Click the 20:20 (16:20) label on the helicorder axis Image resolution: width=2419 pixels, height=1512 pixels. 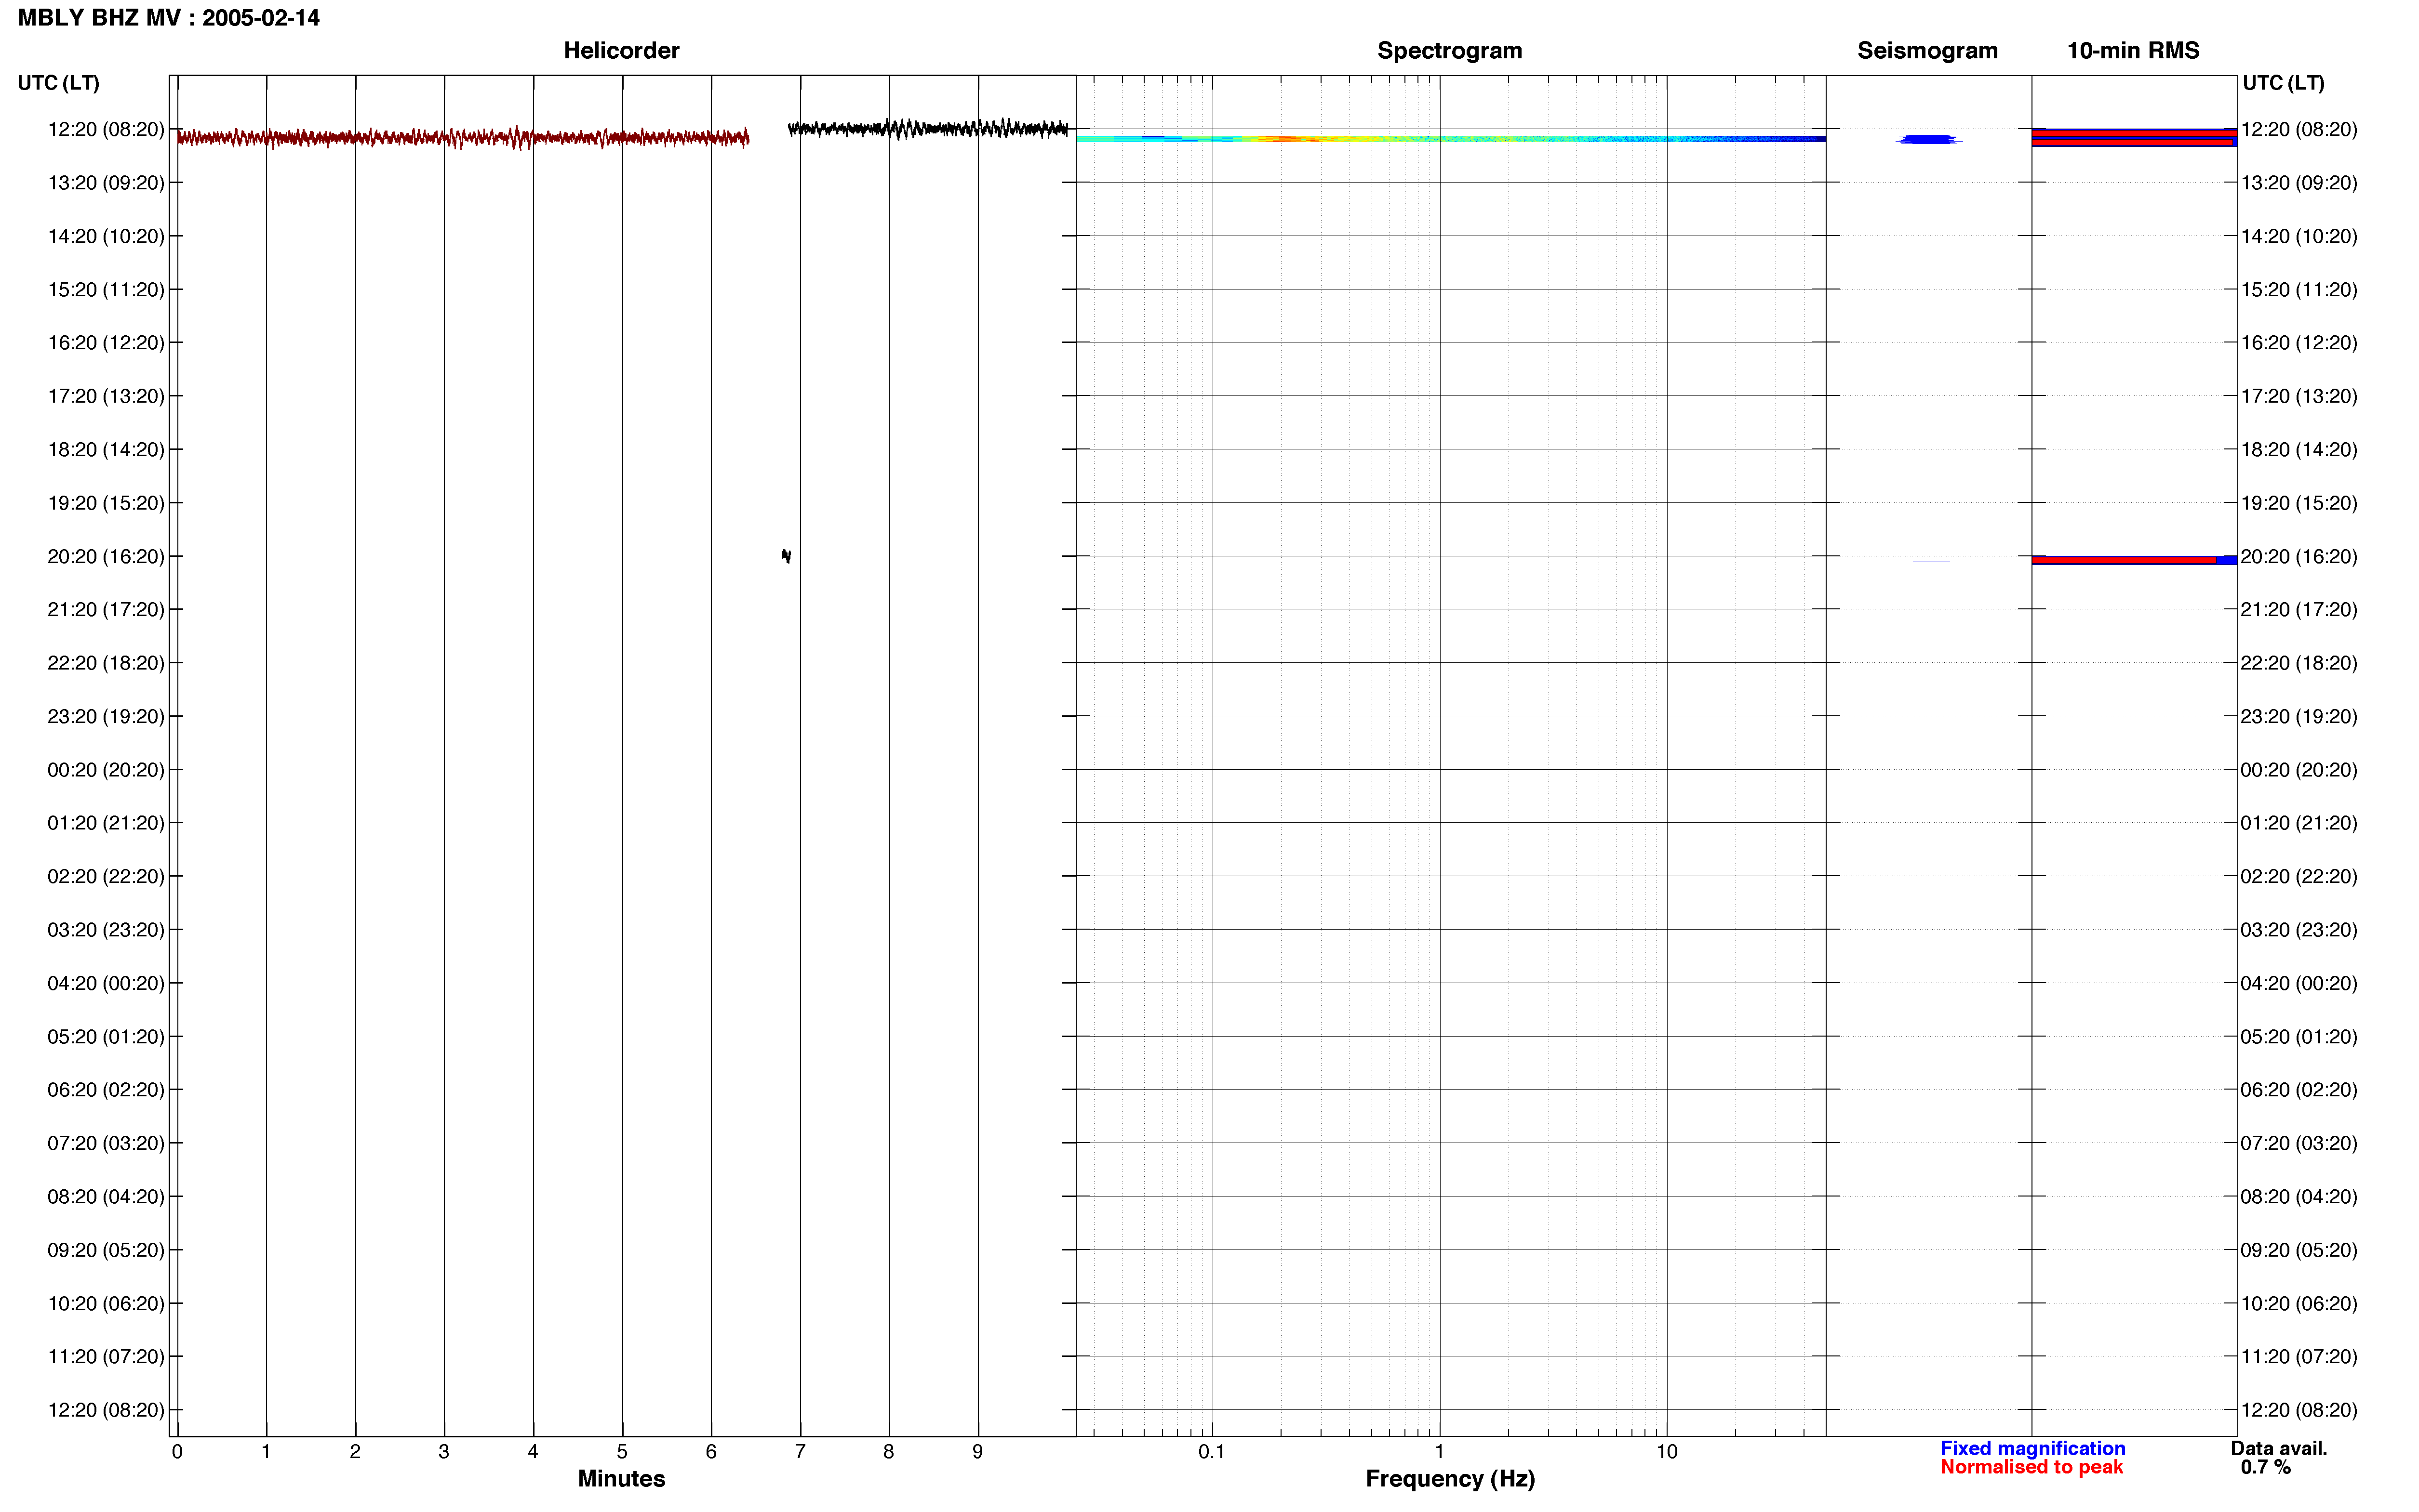pyautogui.click(x=106, y=556)
